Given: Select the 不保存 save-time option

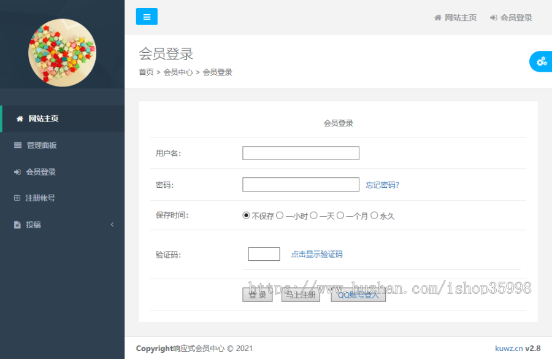Looking at the screenshot, I should click(247, 215).
